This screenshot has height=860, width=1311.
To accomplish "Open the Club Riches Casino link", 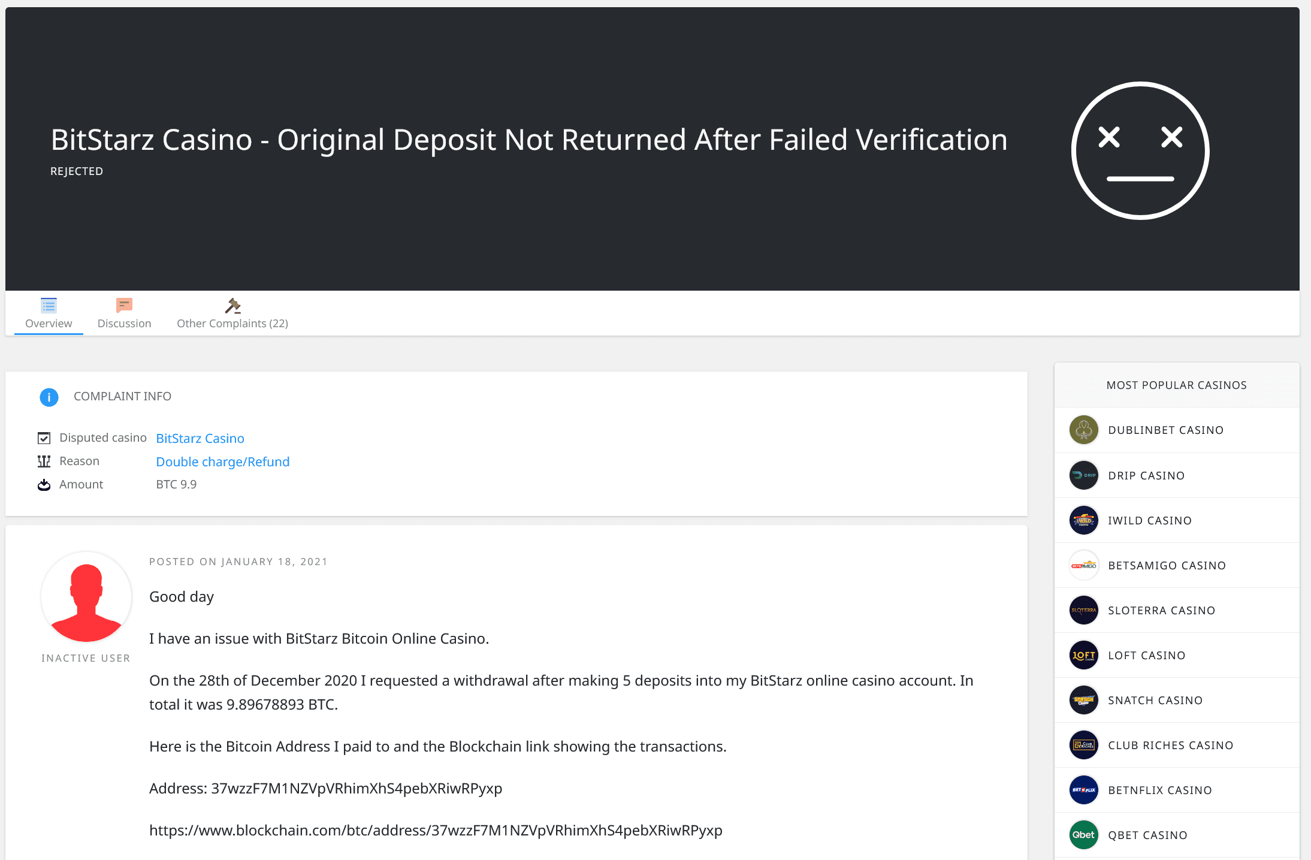I will click(1171, 746).
